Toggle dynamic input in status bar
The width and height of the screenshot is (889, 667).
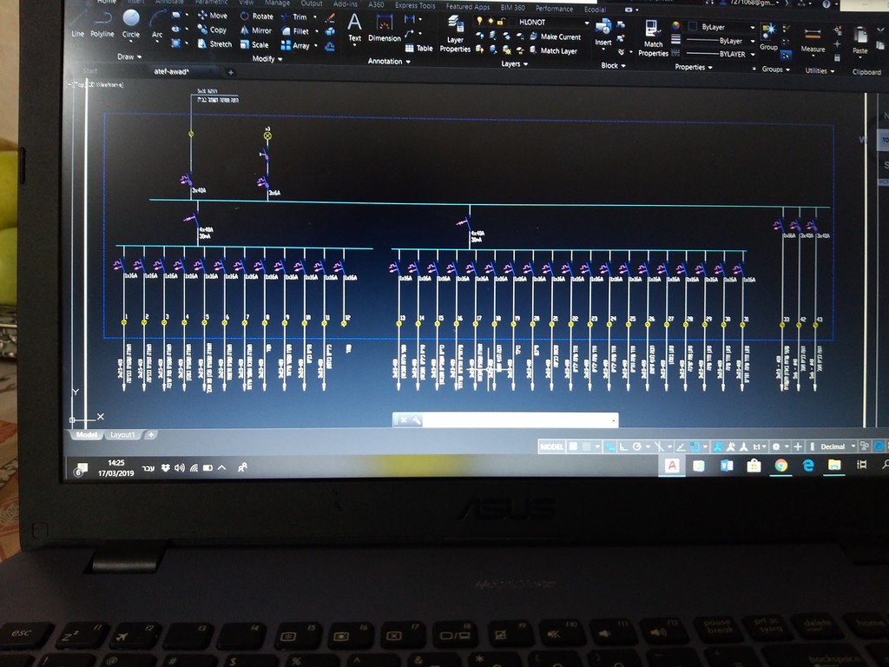[610, 447]
